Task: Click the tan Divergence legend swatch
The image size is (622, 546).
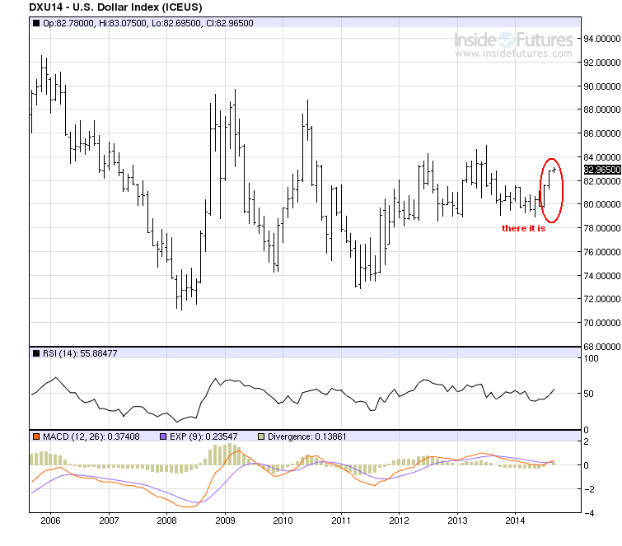Action: (261, 436)
